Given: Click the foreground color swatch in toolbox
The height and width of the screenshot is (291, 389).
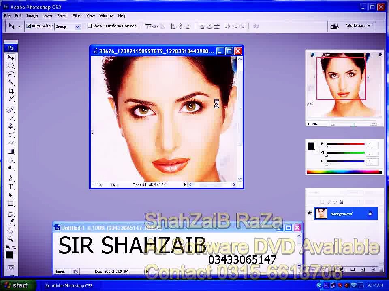Looking at the screenshot, I should (9, 255).
